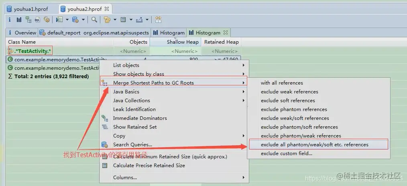The image size is (407, 186).
Task: Click the Calculate Retained Size calculator icon
Action: (123, 19)
